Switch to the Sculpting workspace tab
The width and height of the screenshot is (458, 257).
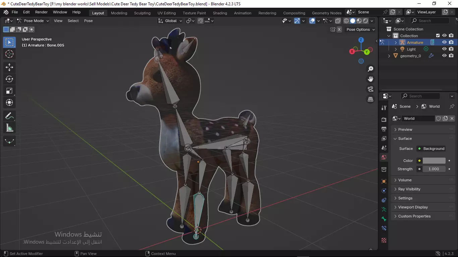[x=142, y=13]
